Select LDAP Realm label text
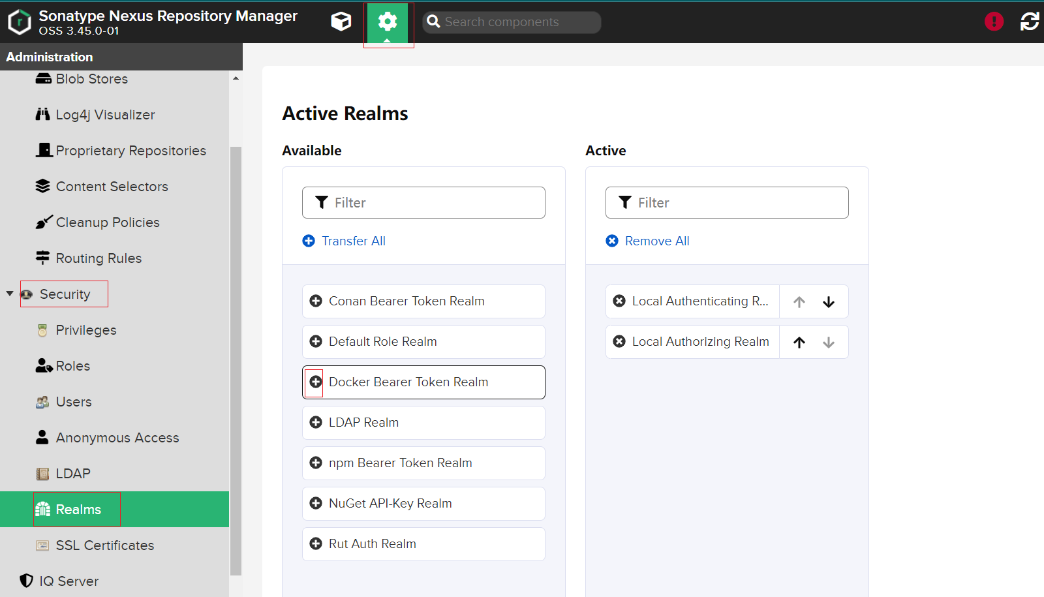 coord(363,422)
